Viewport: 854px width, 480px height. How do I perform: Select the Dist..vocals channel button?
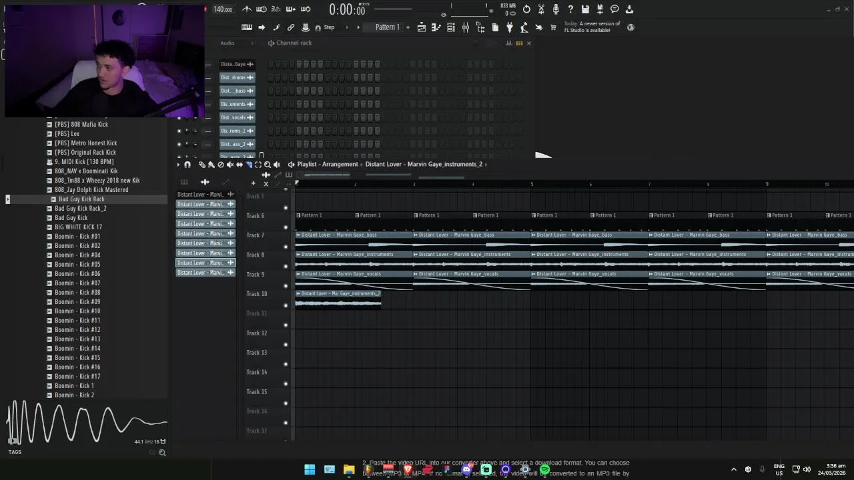238,117
